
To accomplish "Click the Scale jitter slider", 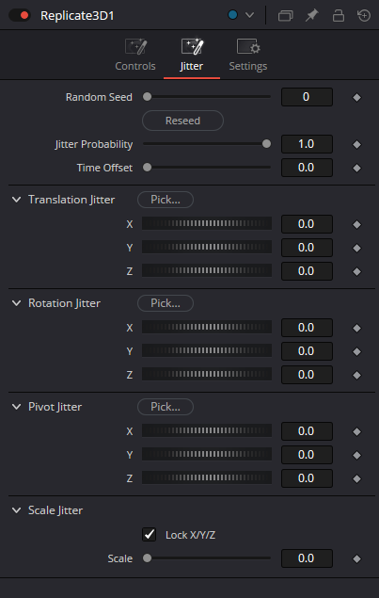I will pos(207,558).
